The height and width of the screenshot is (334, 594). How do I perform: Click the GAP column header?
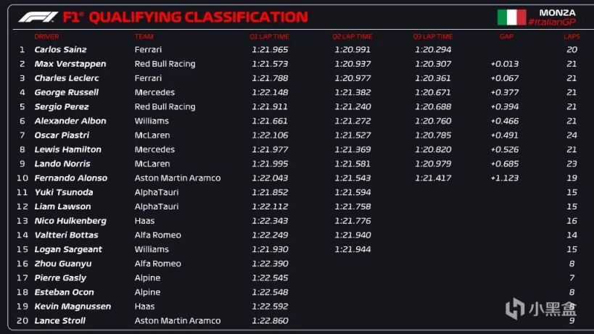506,36
